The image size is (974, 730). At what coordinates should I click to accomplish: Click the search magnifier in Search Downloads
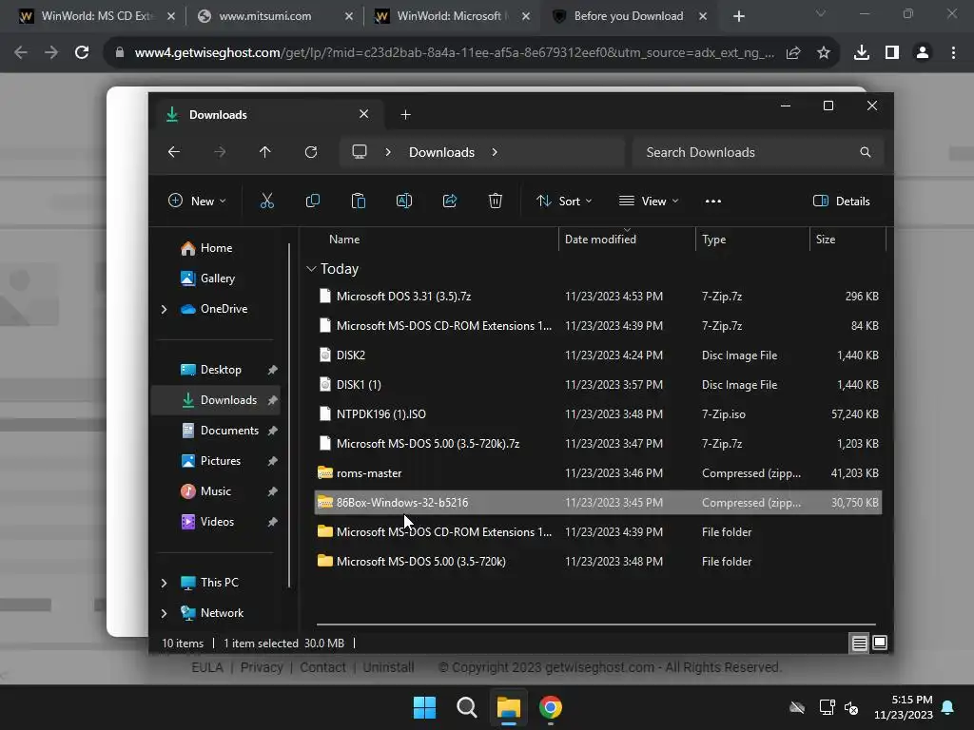pyautogui.click(x=865, y=152)
